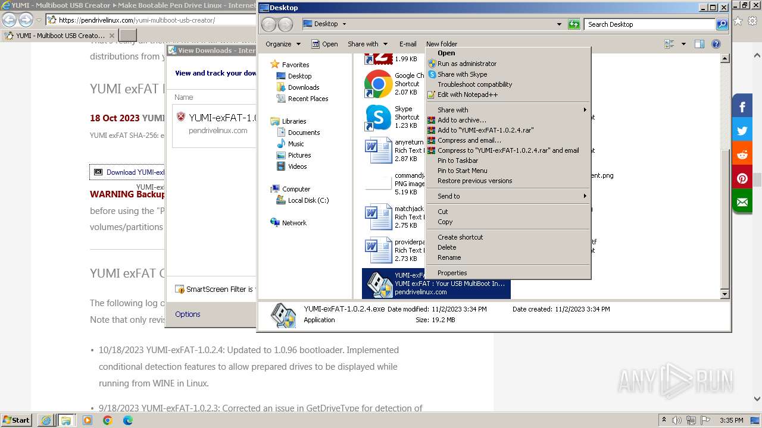762x428 pixels.
Task: Click the Explorer Back navigation arrow
Action: click(269, 24)
